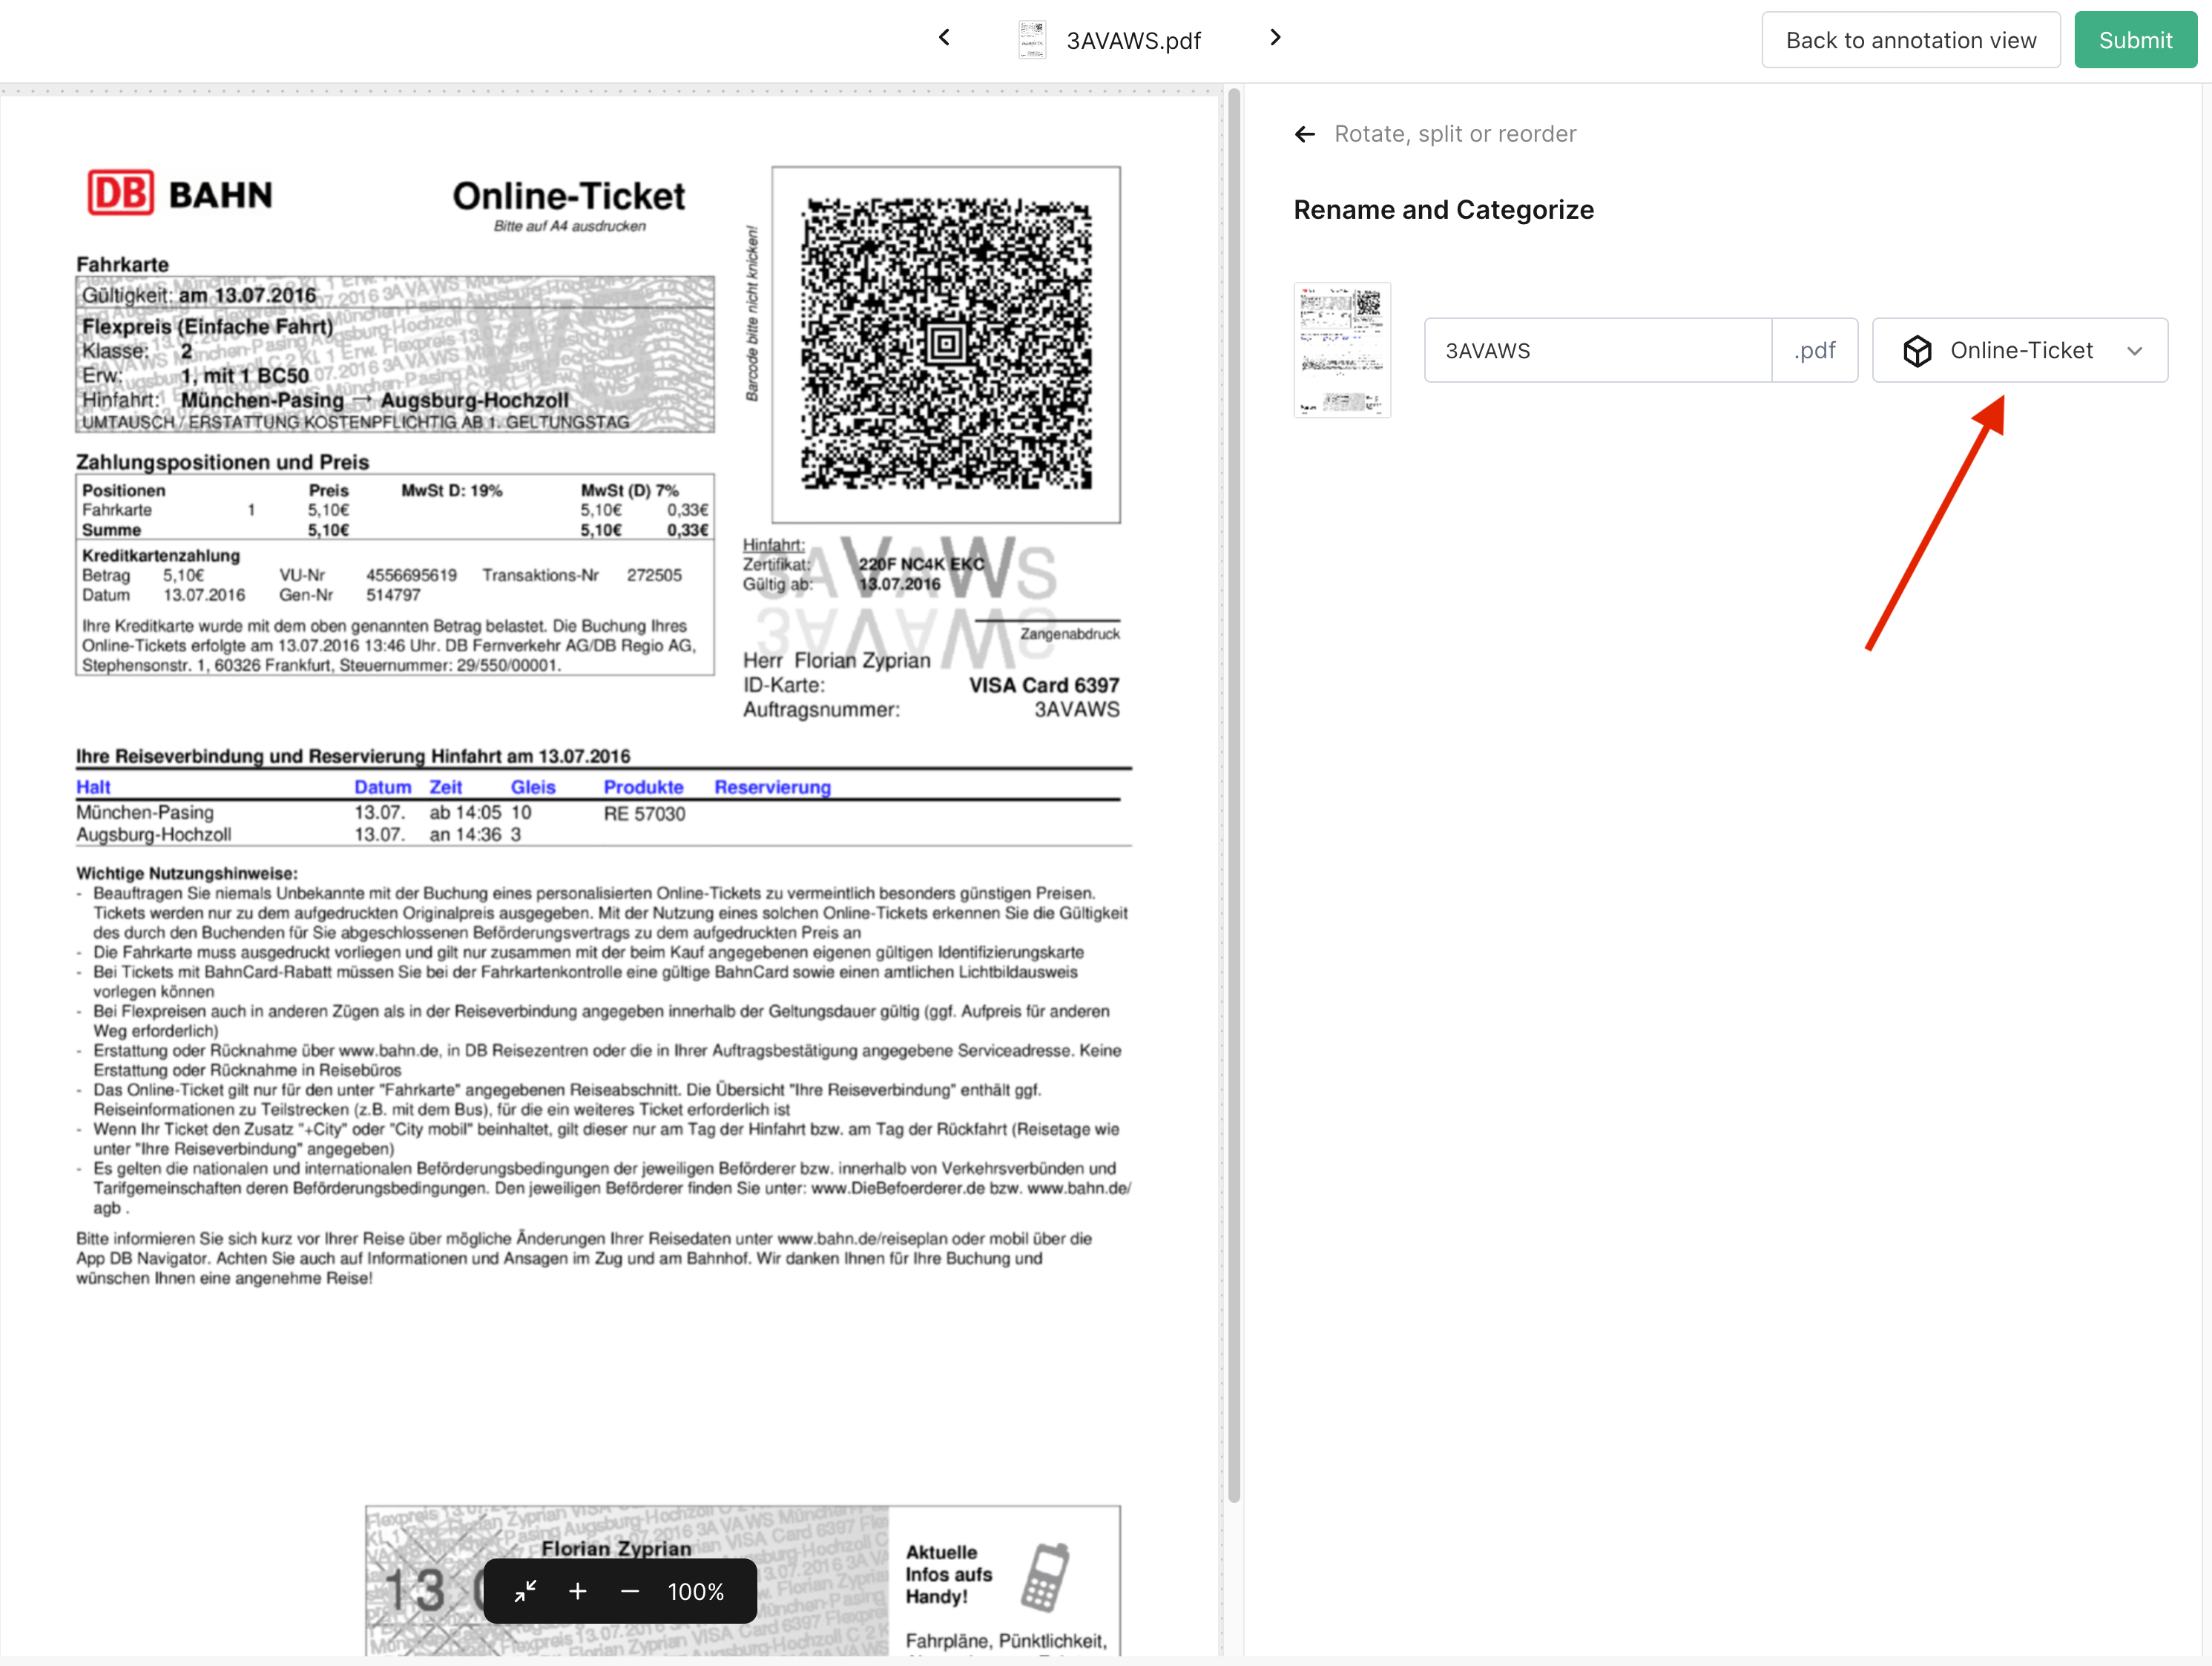Viewport: 2212px width, 1666px height.
Task: Click the Gleis column header
Action: (533, 787)
